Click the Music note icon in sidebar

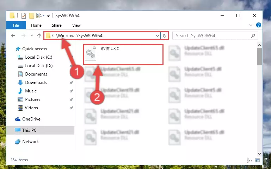[20, 91]
